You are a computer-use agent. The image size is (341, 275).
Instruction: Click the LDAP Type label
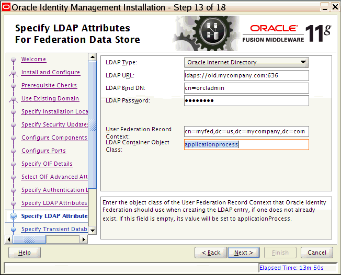tap(121, 63)
